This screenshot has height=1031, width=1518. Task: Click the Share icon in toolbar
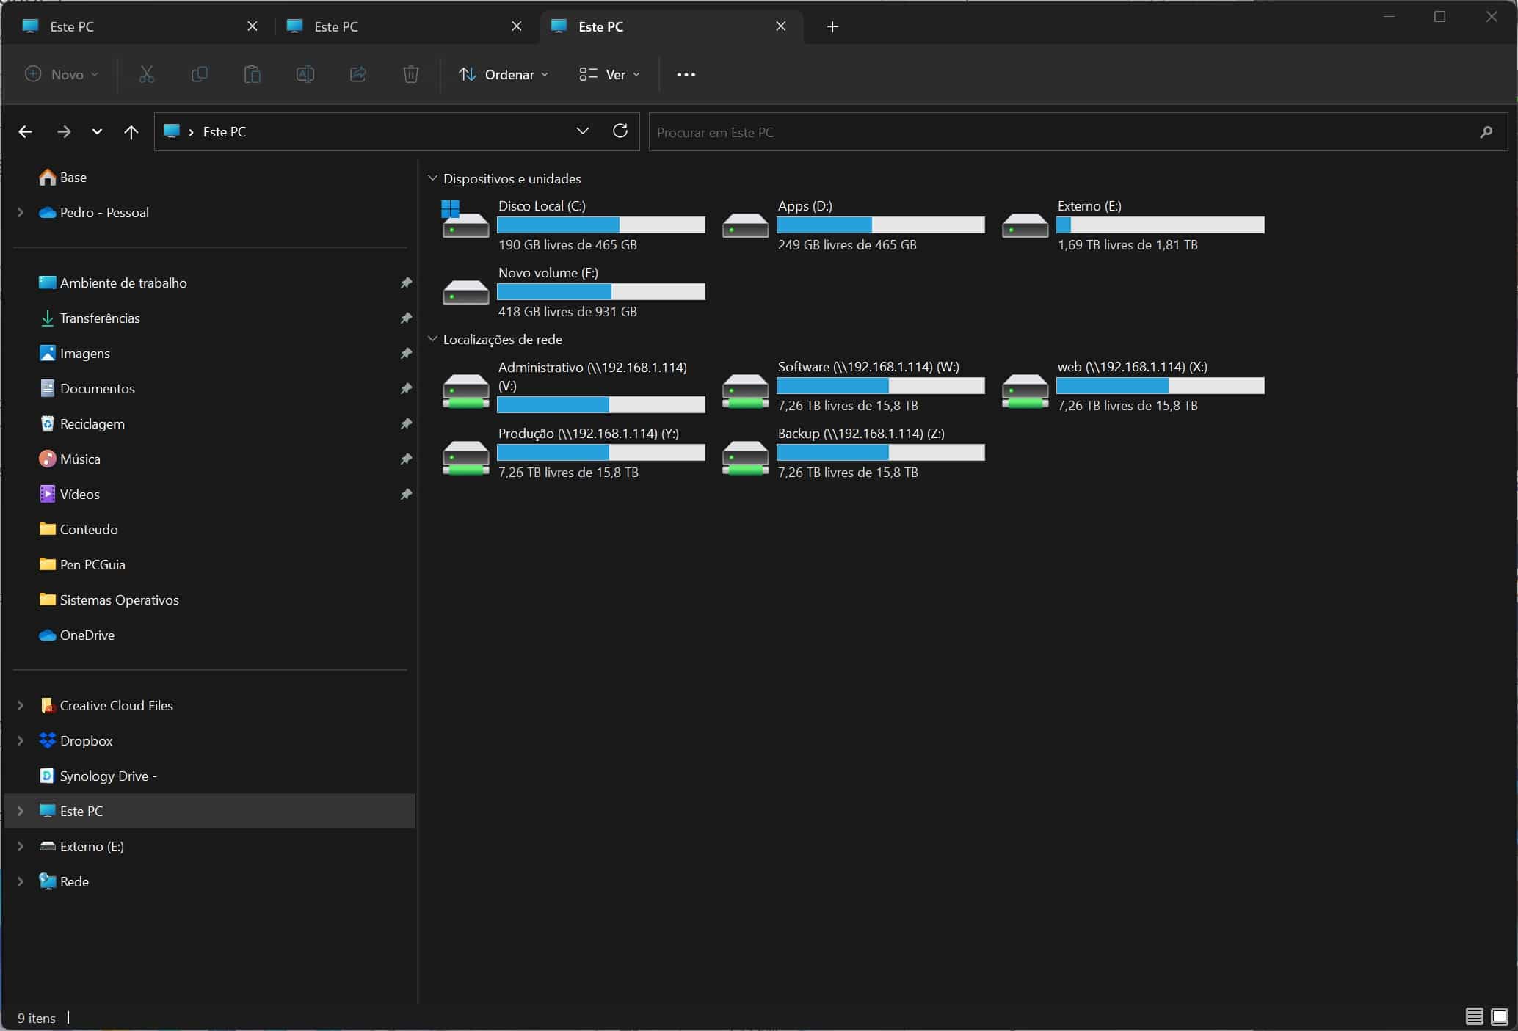click(357, 74)
